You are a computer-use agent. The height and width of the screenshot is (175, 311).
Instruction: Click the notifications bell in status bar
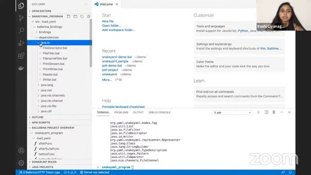click(290, 172)
